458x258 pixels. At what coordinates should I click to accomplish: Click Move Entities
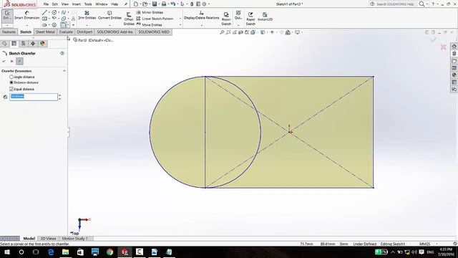pyautogui.click(x=150, y=25)
